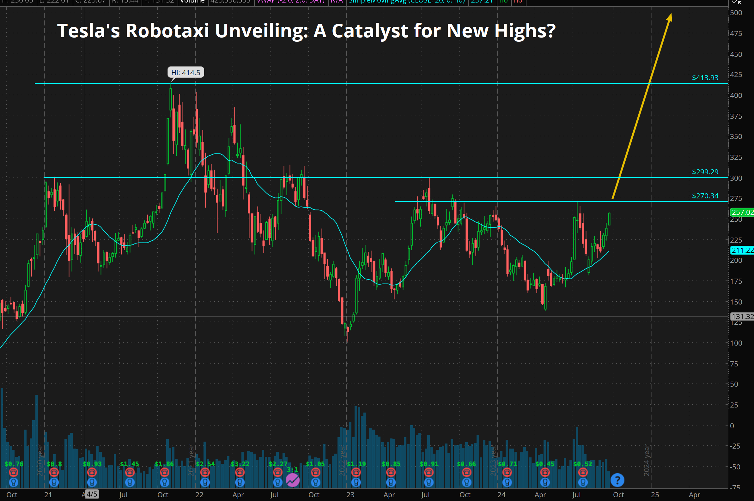Viewport: 754px width, 501px height.
Task: Open the blue question mark upcoming event icon
Action: (x=617, y=480)
